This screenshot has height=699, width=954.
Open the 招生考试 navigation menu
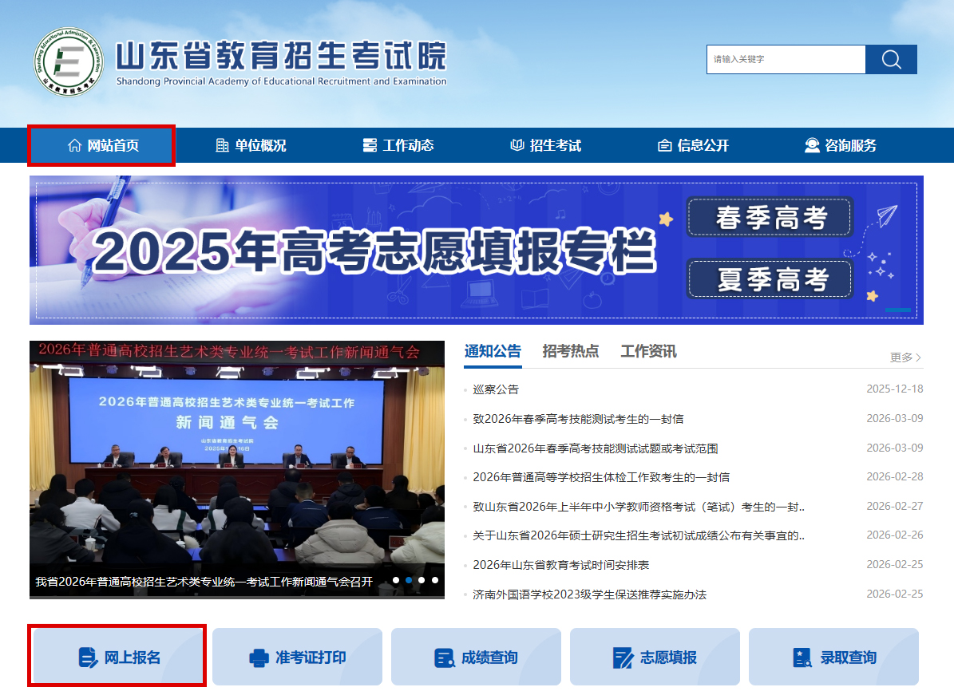click(x=546, y=145)
